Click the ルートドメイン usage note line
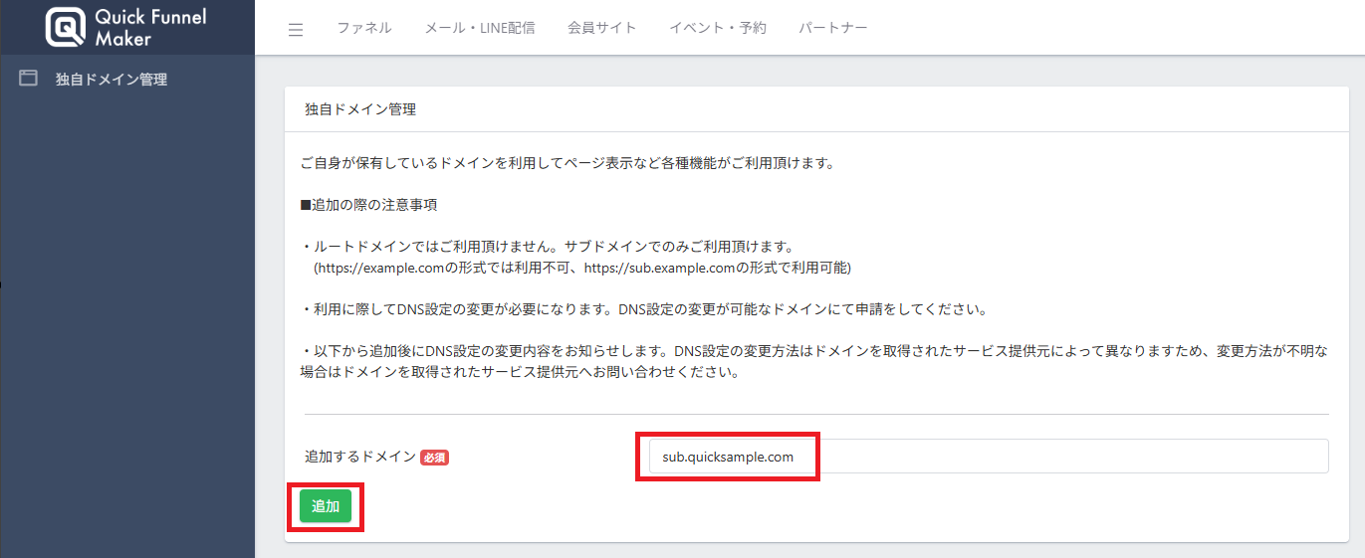This screenshot has height=558, width=1365. [x=551, y=246]
